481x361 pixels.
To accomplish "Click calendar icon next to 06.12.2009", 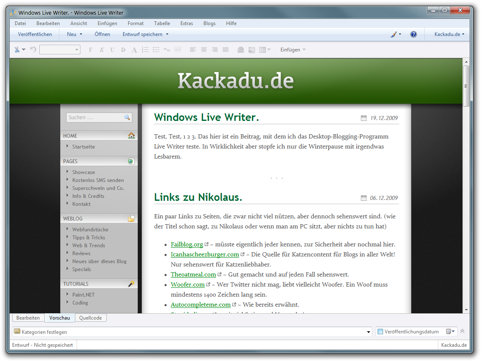I will [x=363, y=198].
